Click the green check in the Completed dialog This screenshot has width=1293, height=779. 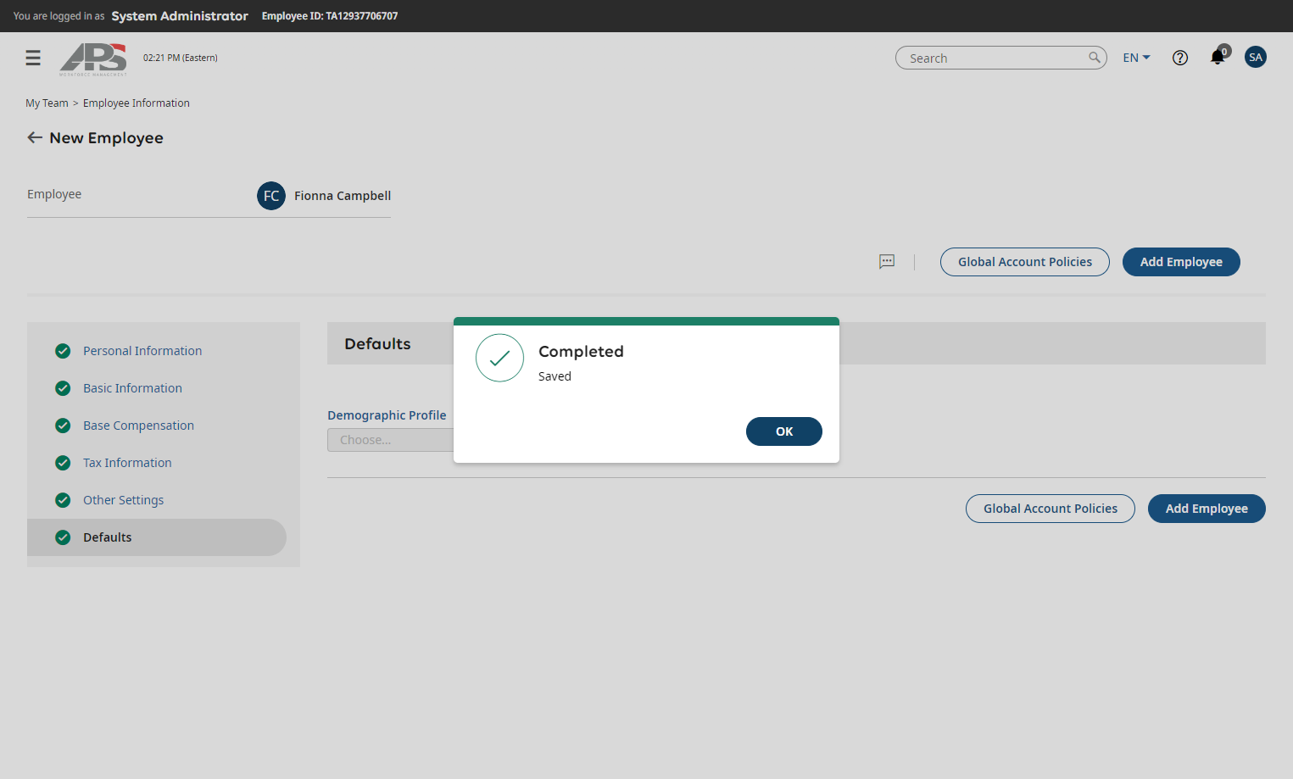click(x=500, y=358)
